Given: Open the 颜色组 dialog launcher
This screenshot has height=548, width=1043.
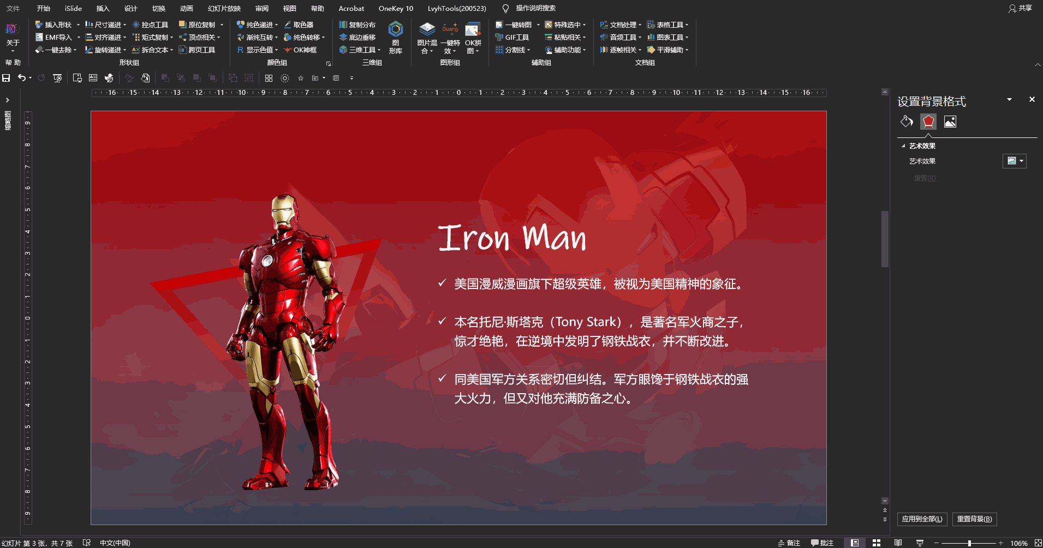Looking at the screenshot, I should point(329,64).
